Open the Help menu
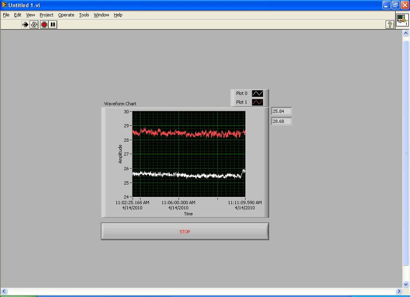 point(118,15)
